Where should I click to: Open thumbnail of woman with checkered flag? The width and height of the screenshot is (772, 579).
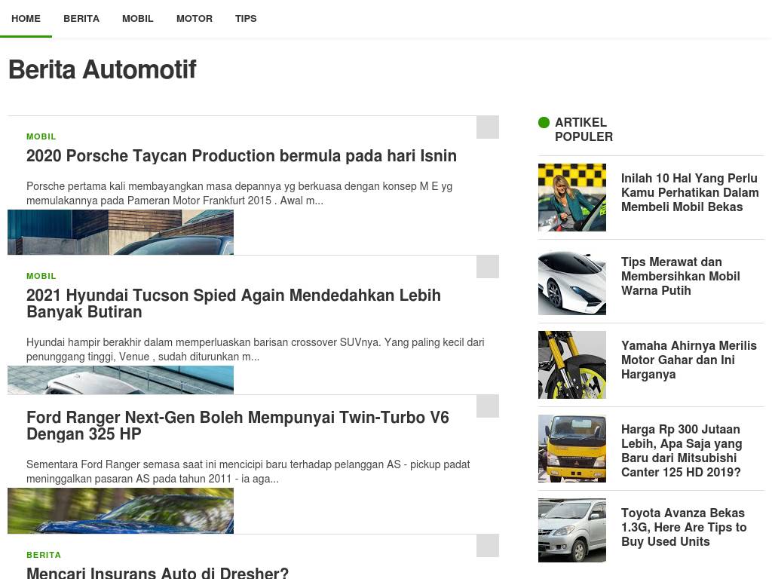(572, 198)
